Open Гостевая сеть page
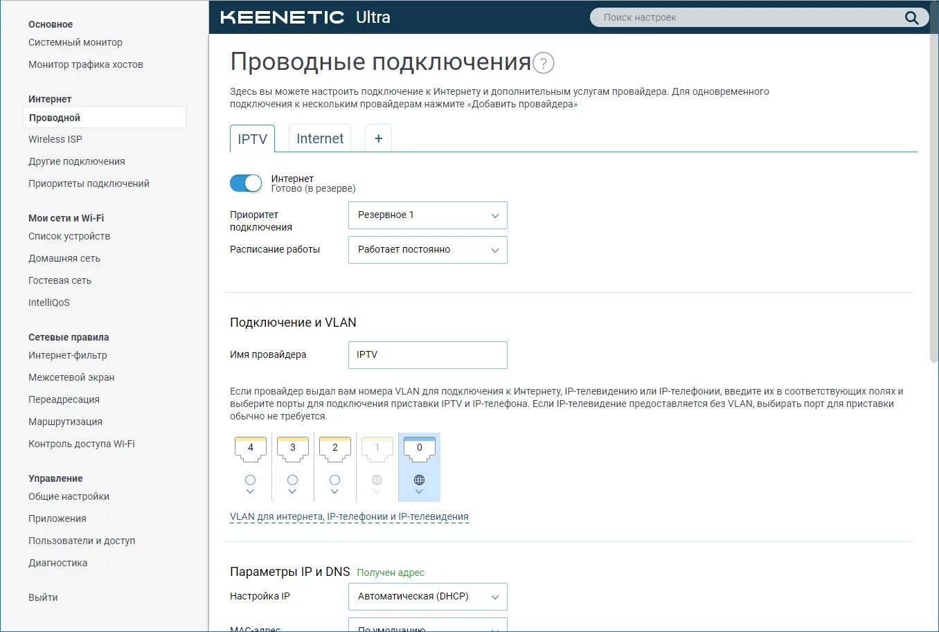 pos(60,280)
